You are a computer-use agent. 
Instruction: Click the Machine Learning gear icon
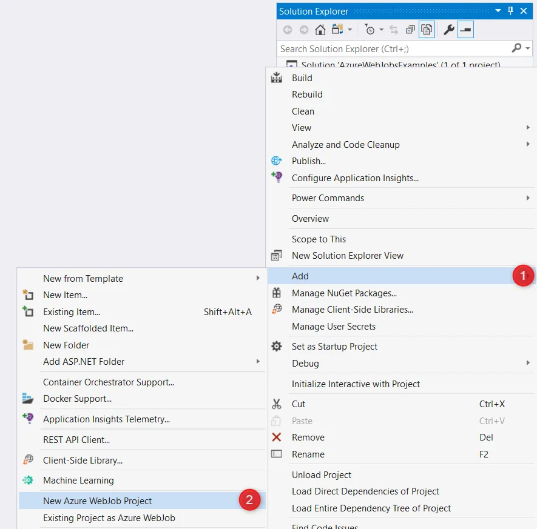(x=28, y=480)
